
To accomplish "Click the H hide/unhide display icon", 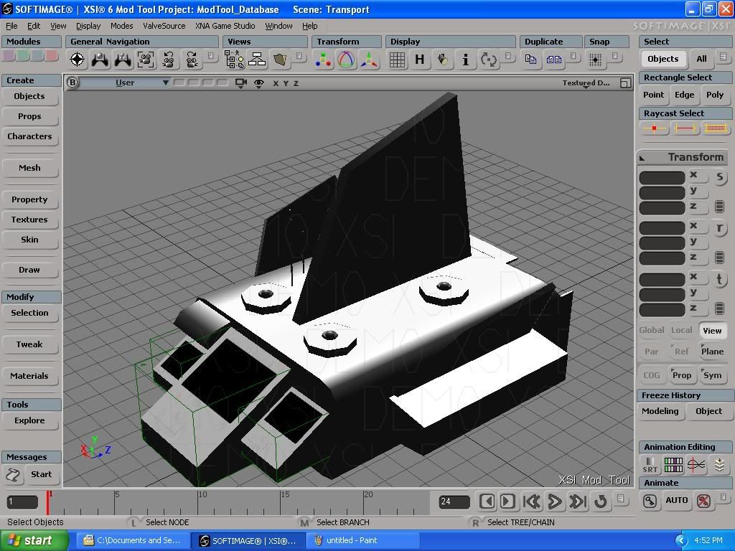I will 419,60.
